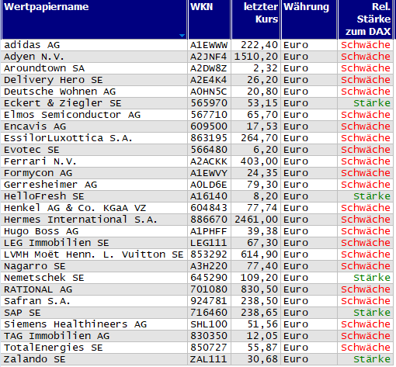Click the WKN column header
The width and height of the screenshot is (396, 367).
tap(209, 19)
